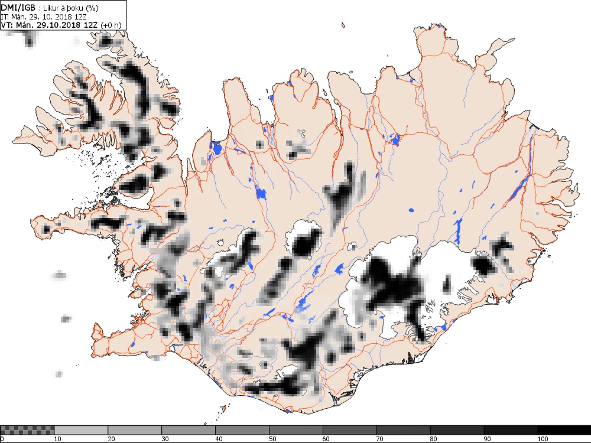
Task: Click the legend label "20"
Action: [x=112, y=439]
